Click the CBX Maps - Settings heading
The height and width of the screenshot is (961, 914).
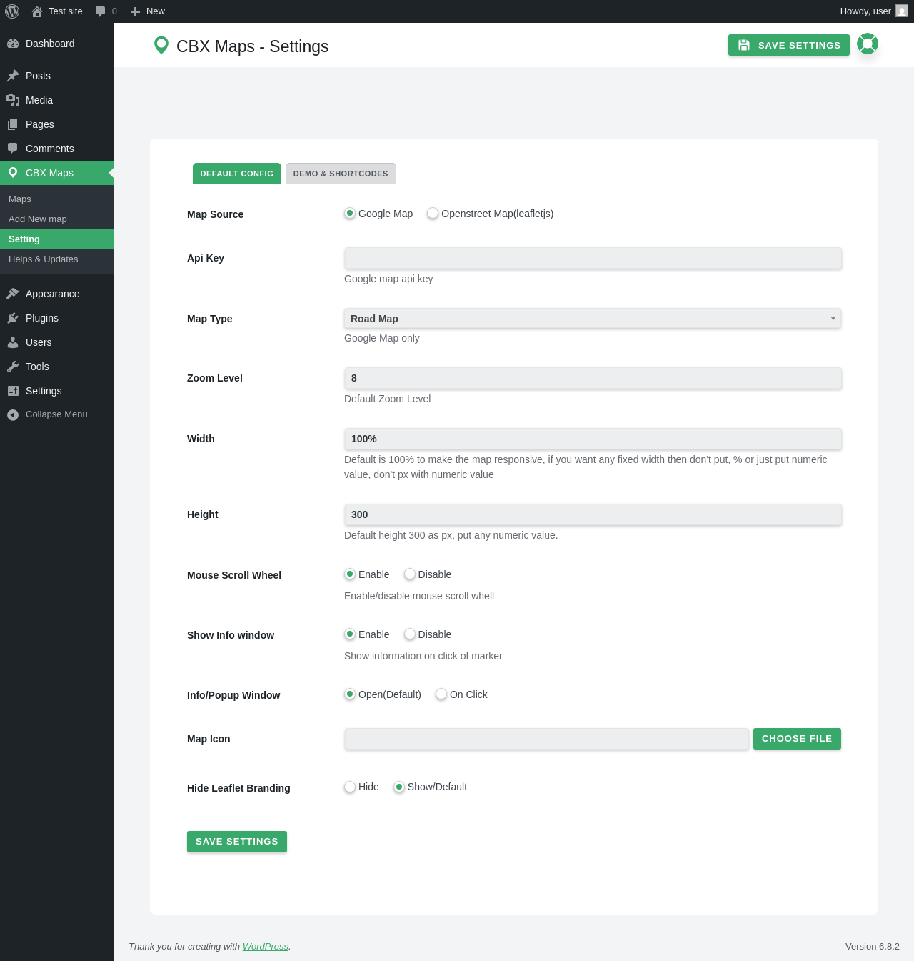253,46
